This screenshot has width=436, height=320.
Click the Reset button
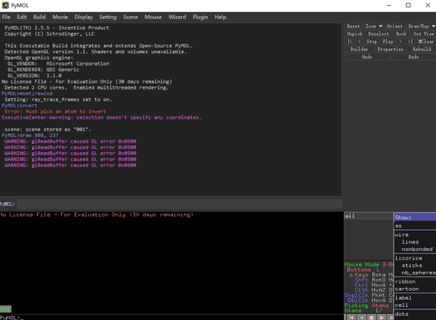pyautogui.click(x=353, y=26)
